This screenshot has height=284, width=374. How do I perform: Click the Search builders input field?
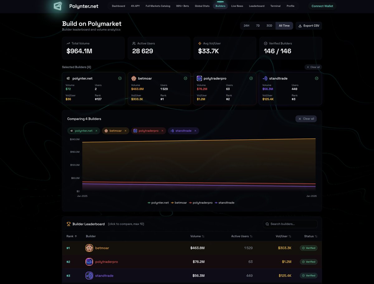pyautogui.click(x=290, y=224)
